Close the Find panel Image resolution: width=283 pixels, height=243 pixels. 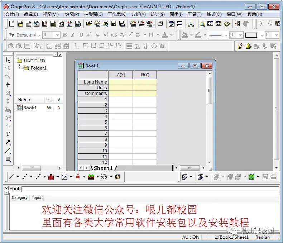coord(6,188)
